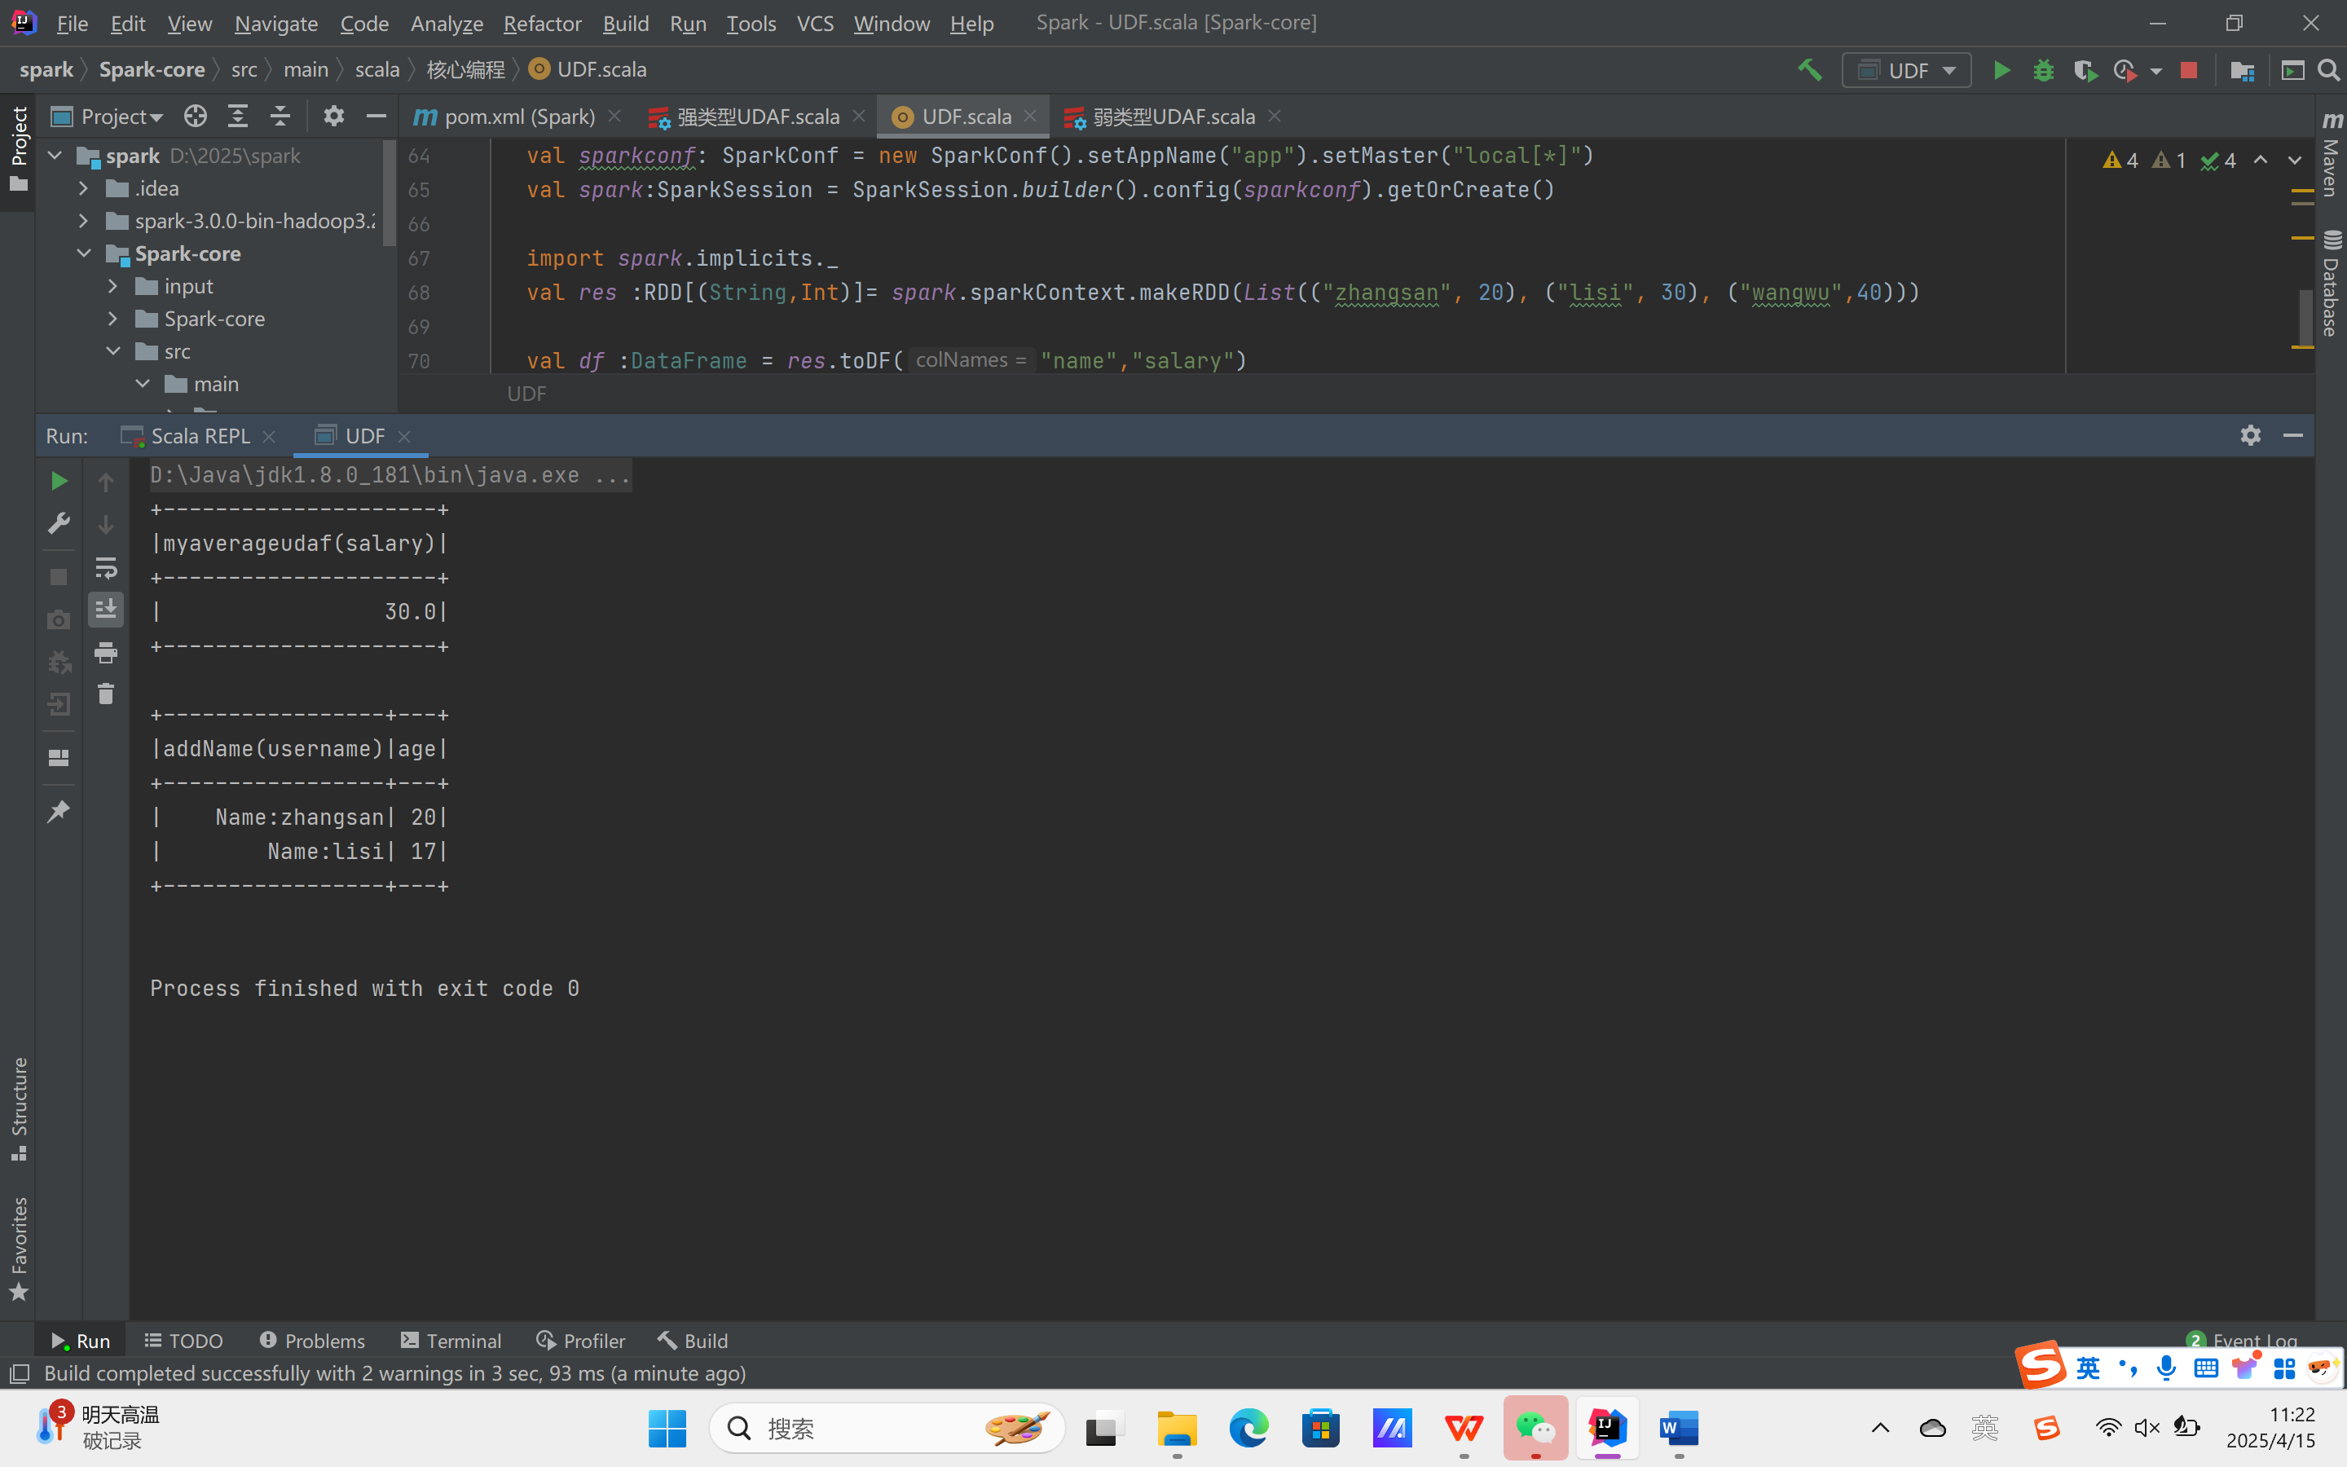Open the Terminal tool window button

coord(451,1340)
